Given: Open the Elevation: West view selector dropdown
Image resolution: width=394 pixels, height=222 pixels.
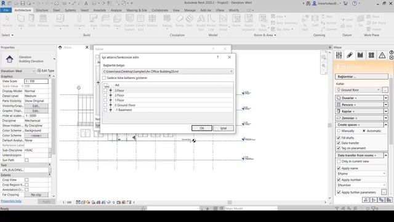Looking at the screenshot, I should coord(34,71).
